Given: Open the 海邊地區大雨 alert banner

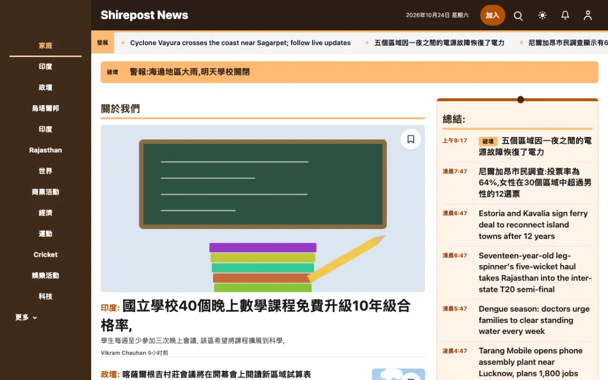Looking at the screenshot, I should (350, 72).
